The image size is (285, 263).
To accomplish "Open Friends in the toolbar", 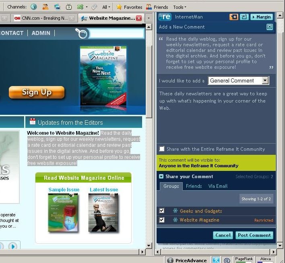I will click(157, 7).
